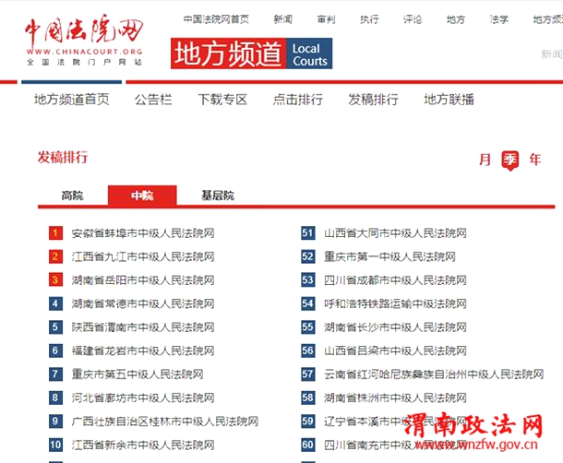
Task: Go to 下载专区 section
Action: [222, 100]
